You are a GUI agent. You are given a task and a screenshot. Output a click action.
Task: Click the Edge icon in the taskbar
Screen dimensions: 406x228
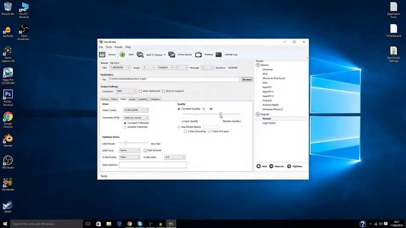coord(119,224)
